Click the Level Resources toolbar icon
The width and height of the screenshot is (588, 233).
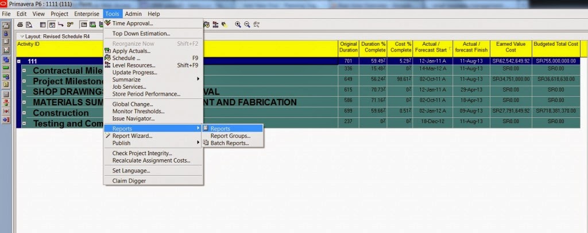(x=216, y=25)
